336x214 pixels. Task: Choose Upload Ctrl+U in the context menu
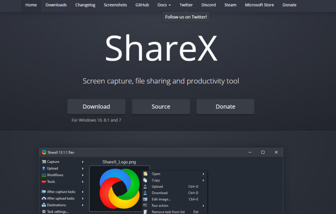pyautogui.click(x=175, y=186)
